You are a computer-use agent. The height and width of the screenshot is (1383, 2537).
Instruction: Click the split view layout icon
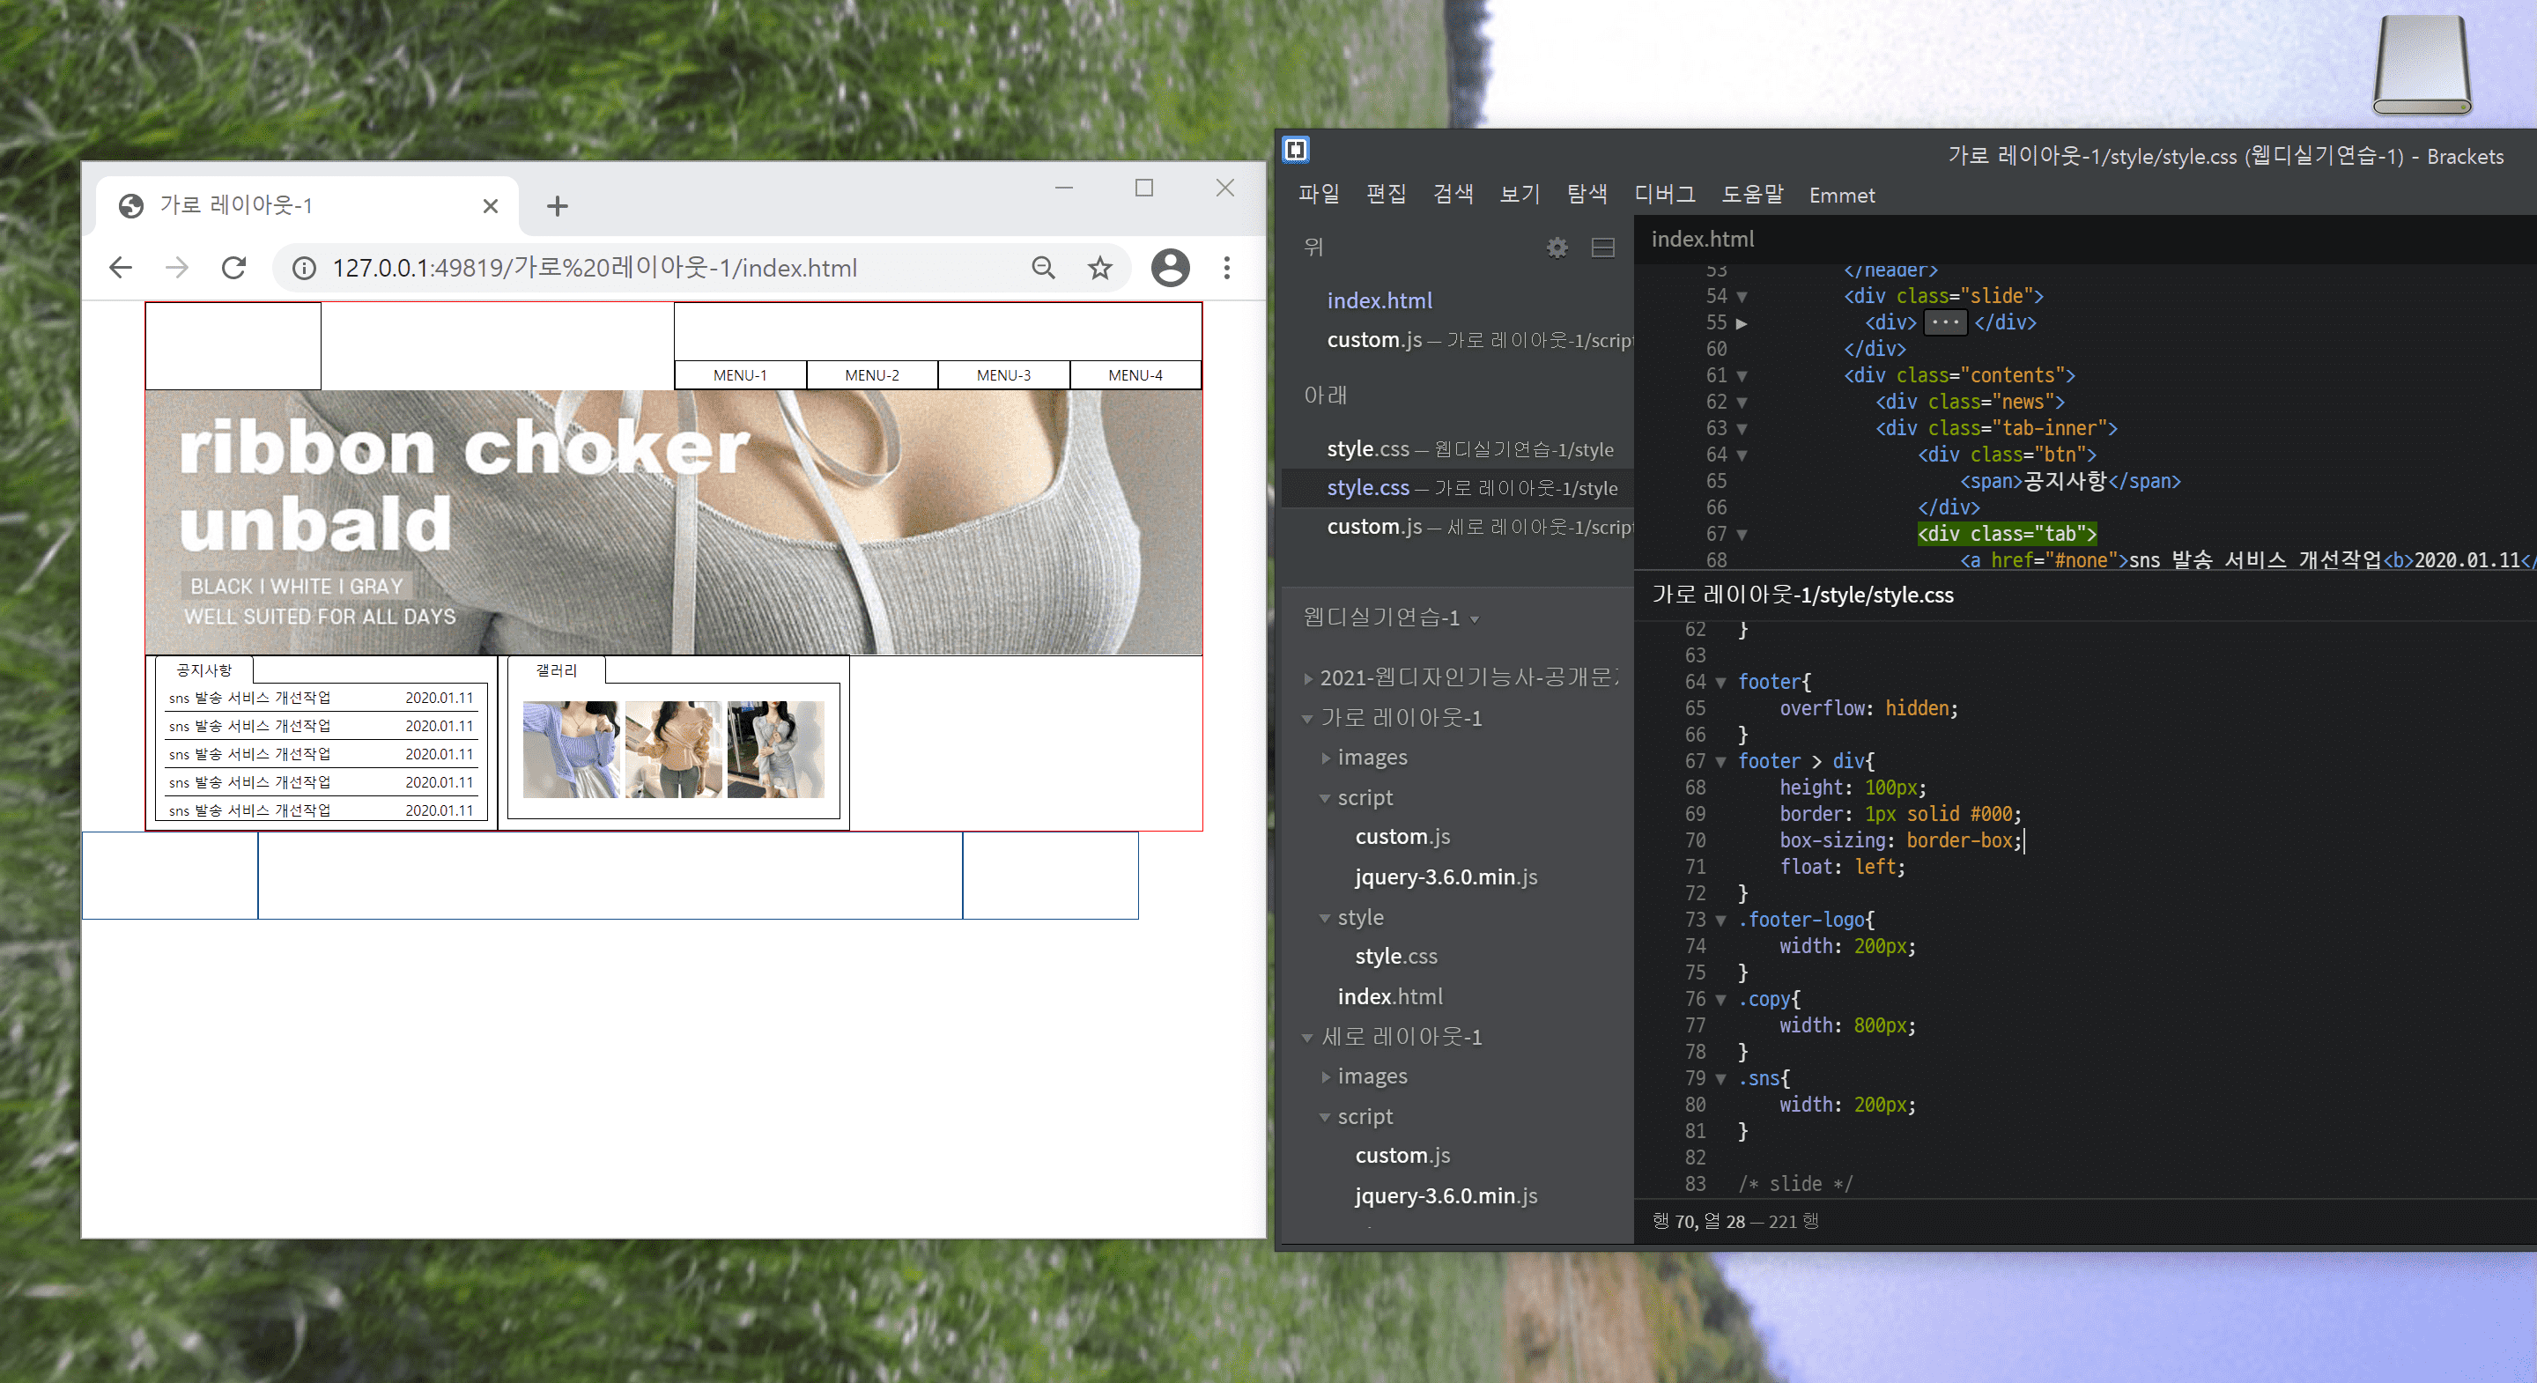point(1602,248)
